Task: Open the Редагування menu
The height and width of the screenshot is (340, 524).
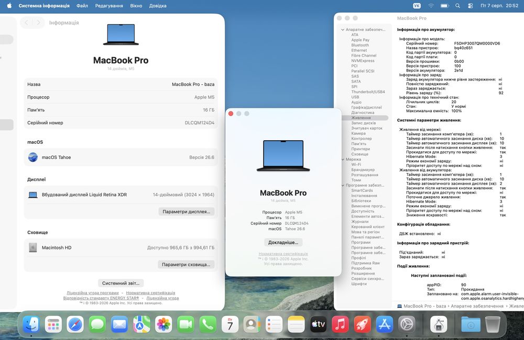Action: tap(109, 6)
